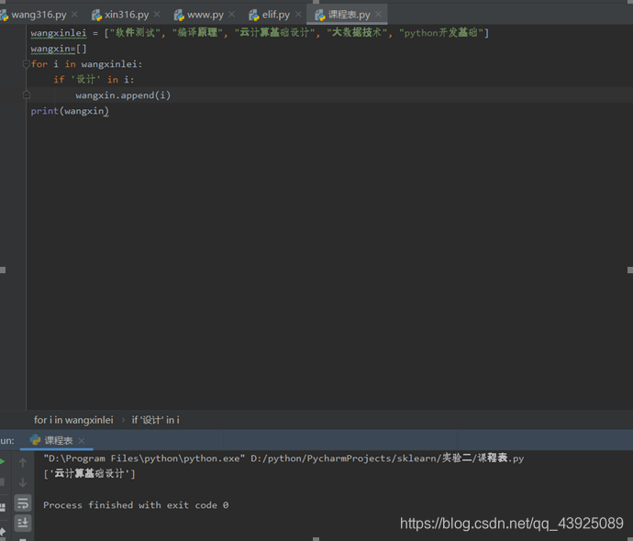Select the 课程表 run tab
This screenshot has width=633, height=541.
click(58, 440)
